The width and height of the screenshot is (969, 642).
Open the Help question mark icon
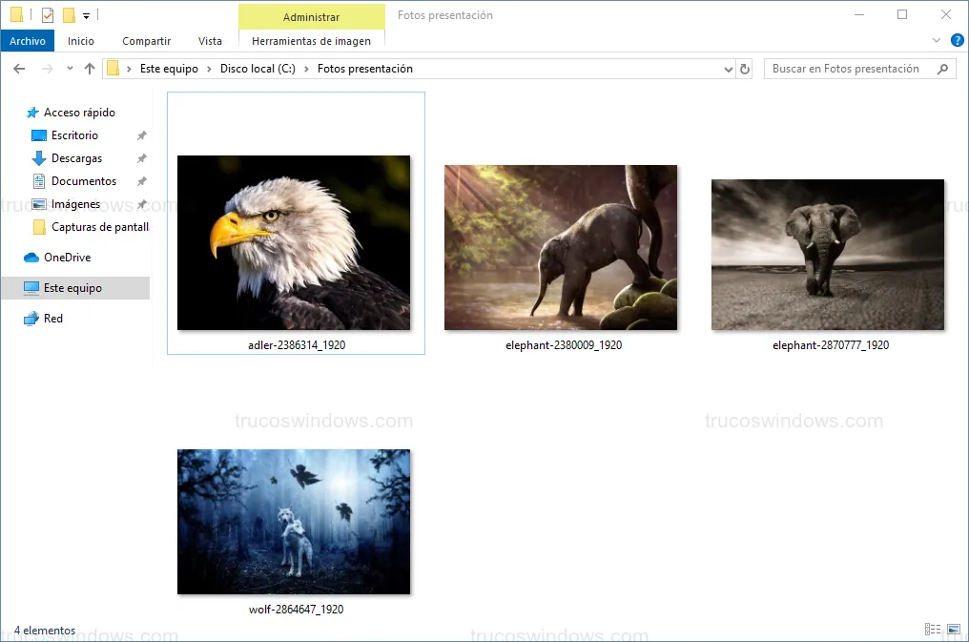[x=957, y=40]
